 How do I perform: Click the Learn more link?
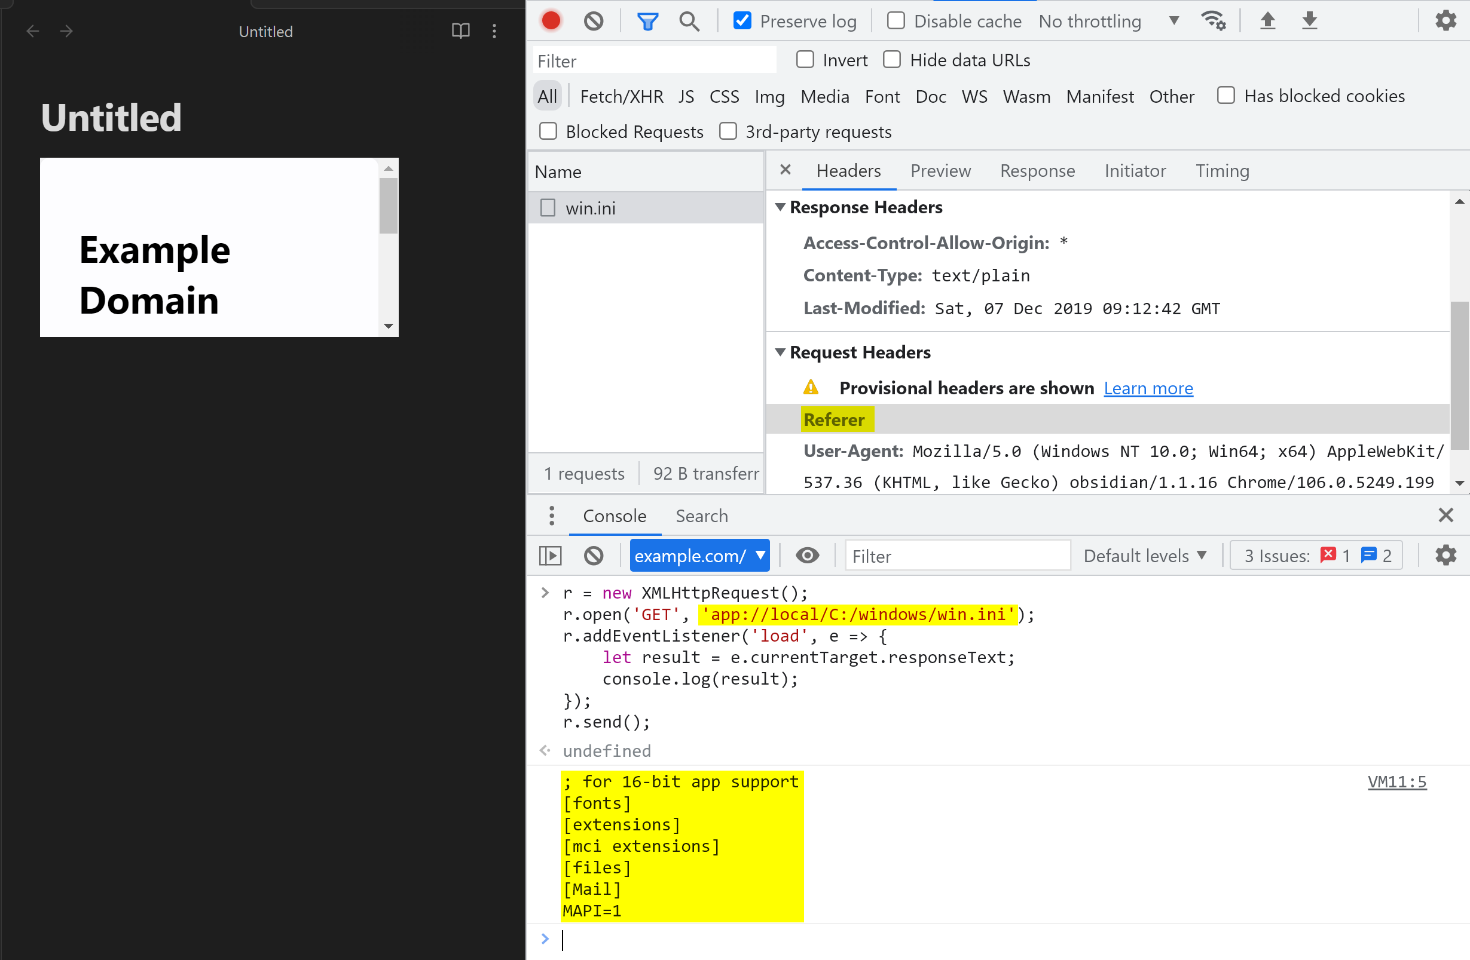(x=1148, y=388)
